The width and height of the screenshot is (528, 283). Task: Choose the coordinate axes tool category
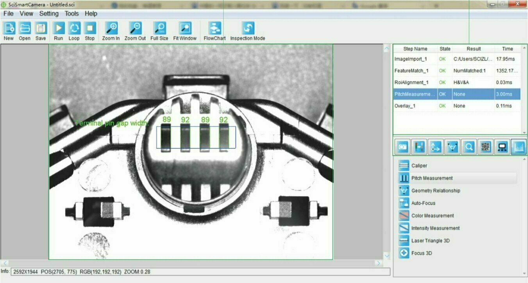coord(436,147)
